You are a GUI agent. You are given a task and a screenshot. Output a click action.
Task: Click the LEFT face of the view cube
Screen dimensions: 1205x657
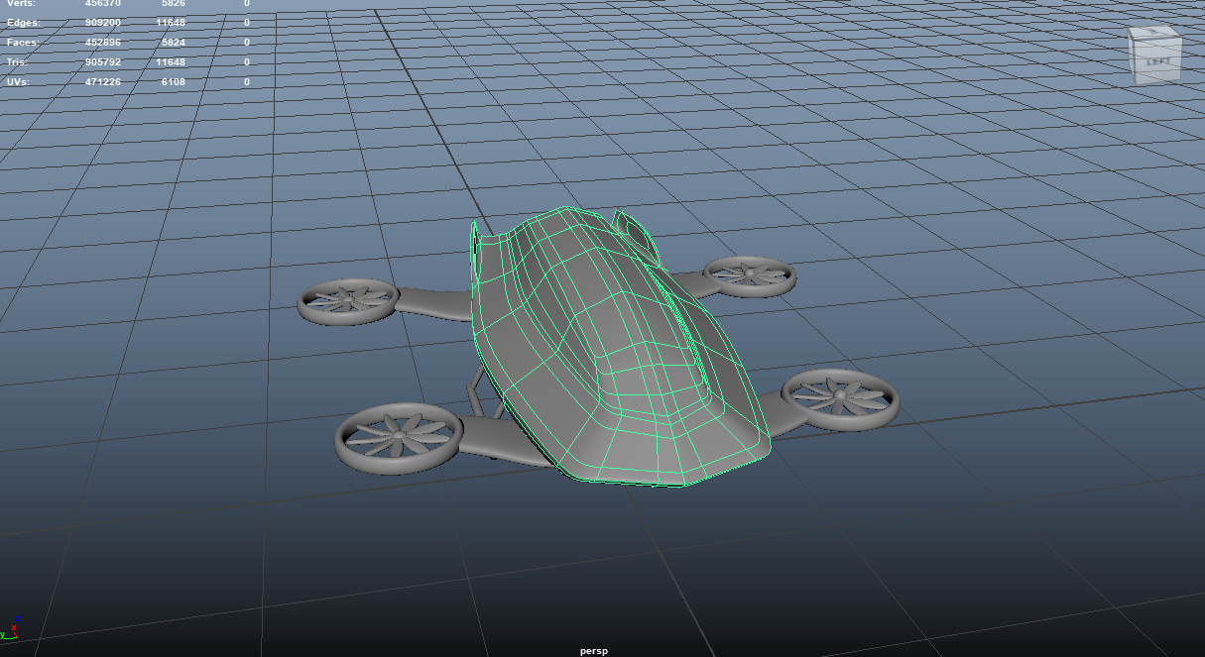pyautogui.click(x=1157, y=61)
